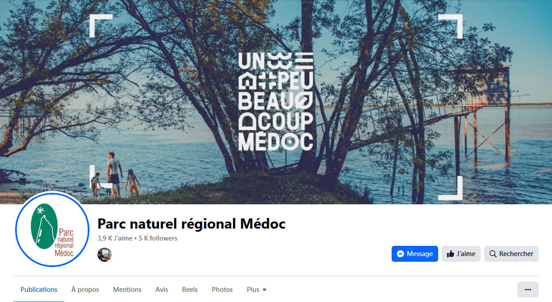Click the page title Parc naturel régional Médoc
Viewport: 552px width, 302px height.
click(191, 224)
